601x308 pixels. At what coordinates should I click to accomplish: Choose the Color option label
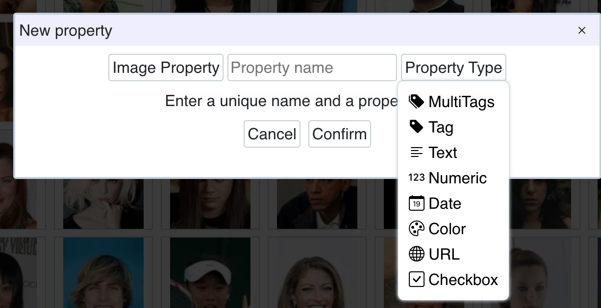447,229
